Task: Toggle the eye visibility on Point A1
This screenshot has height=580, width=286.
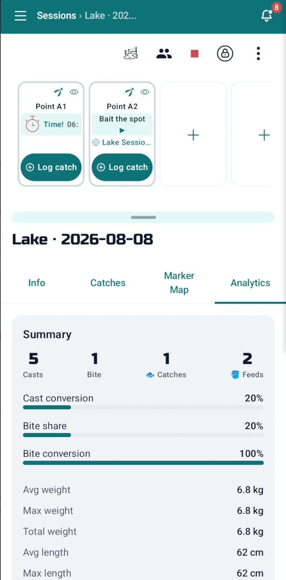Action: tap(74, 92)
